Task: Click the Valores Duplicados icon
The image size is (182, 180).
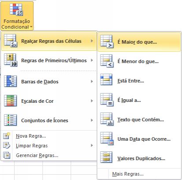Action: (106, 157)
